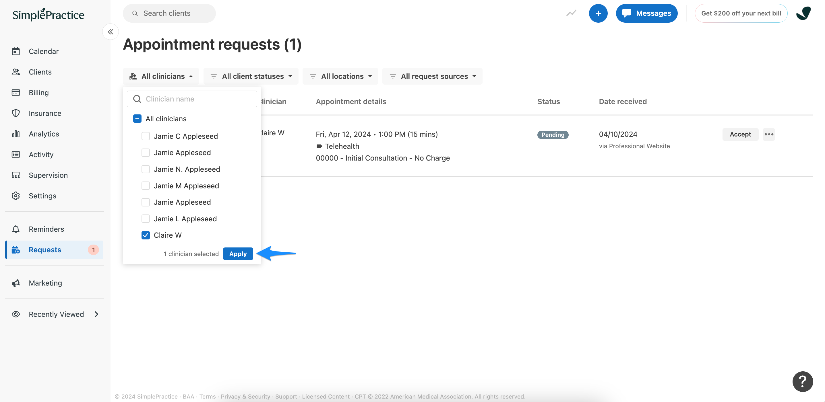
Task: Click the Clinician name search field
Action: [192, 99]
